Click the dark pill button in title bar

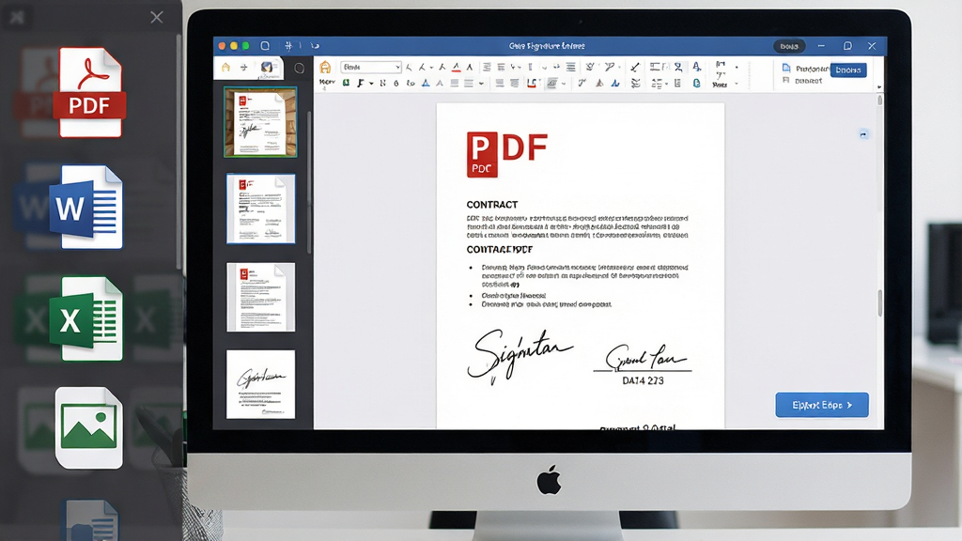point(789,46)
